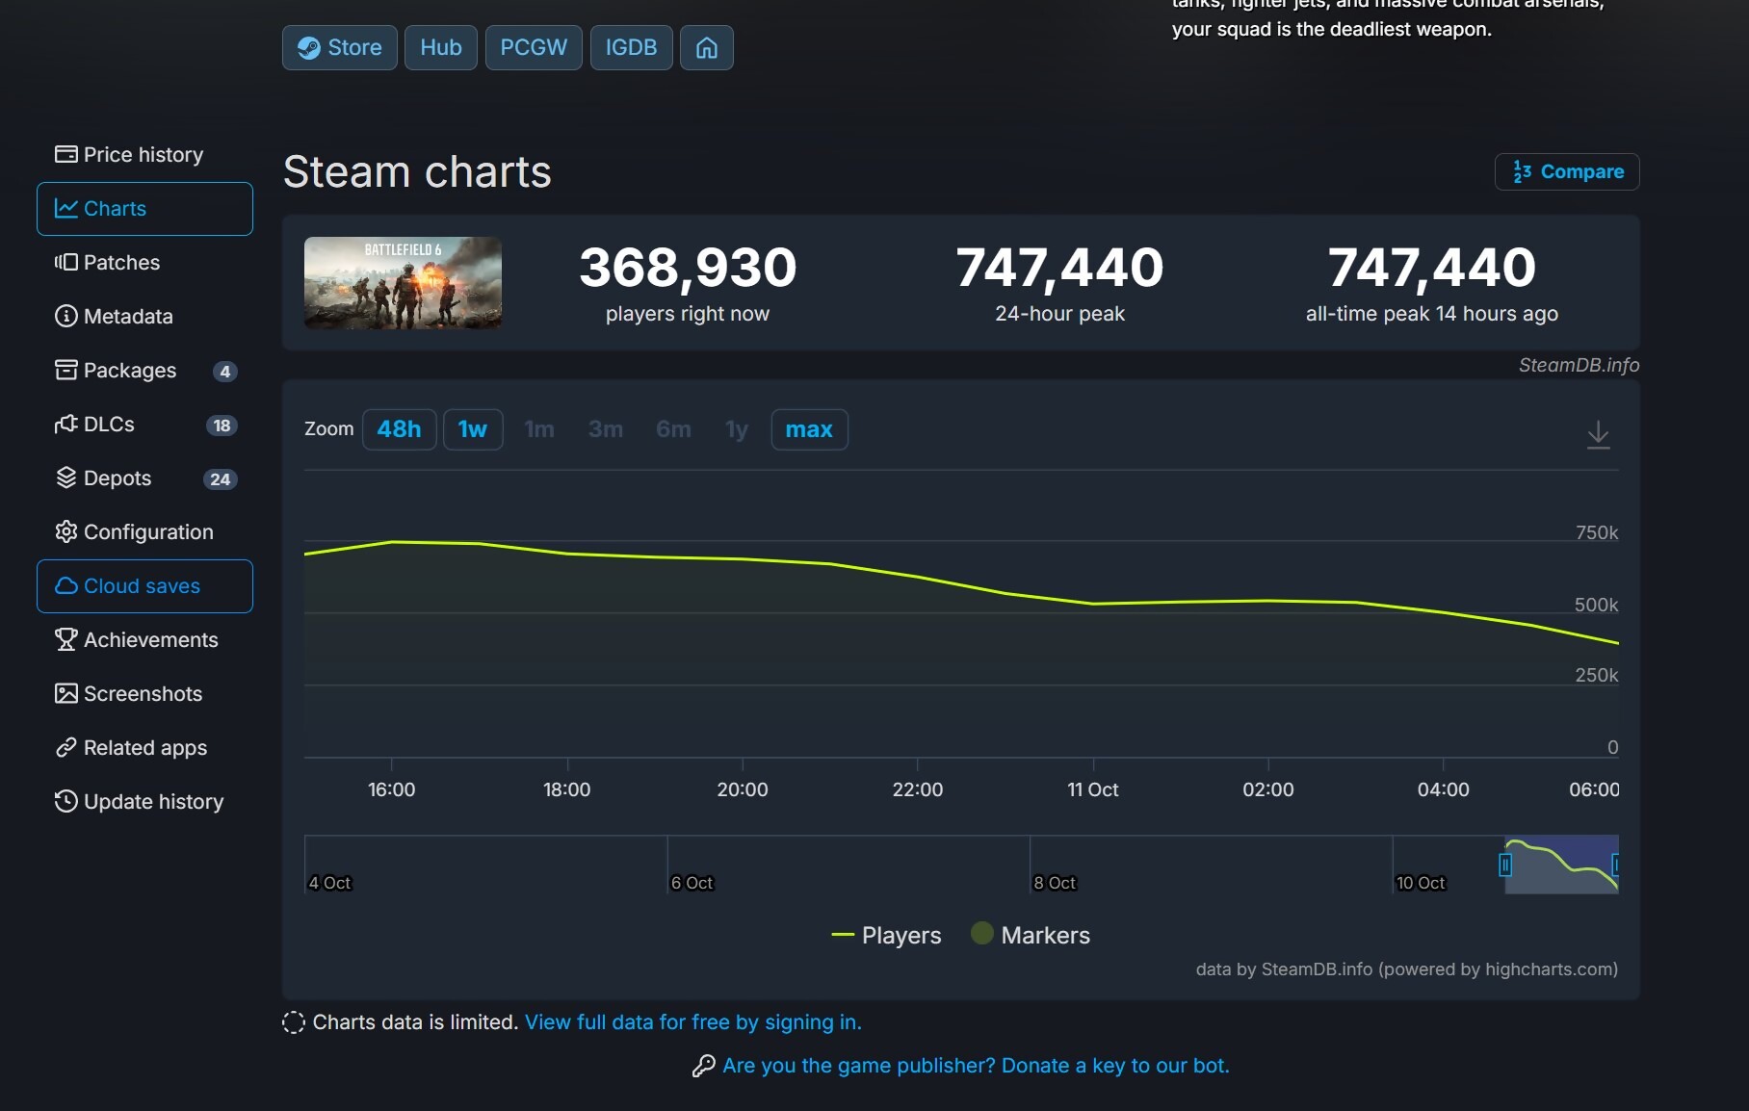Screen dimensions: 1749x1111
Task: Open the Patches section
Action: point(121,263)
